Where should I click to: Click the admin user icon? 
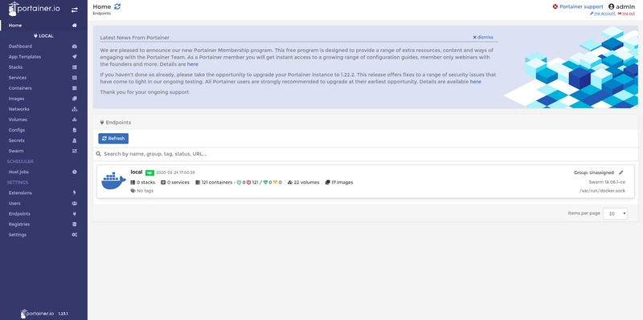(x=611, y=6)
